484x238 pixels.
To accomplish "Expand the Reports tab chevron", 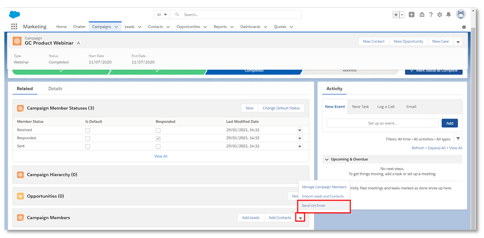I will [232, 27].
